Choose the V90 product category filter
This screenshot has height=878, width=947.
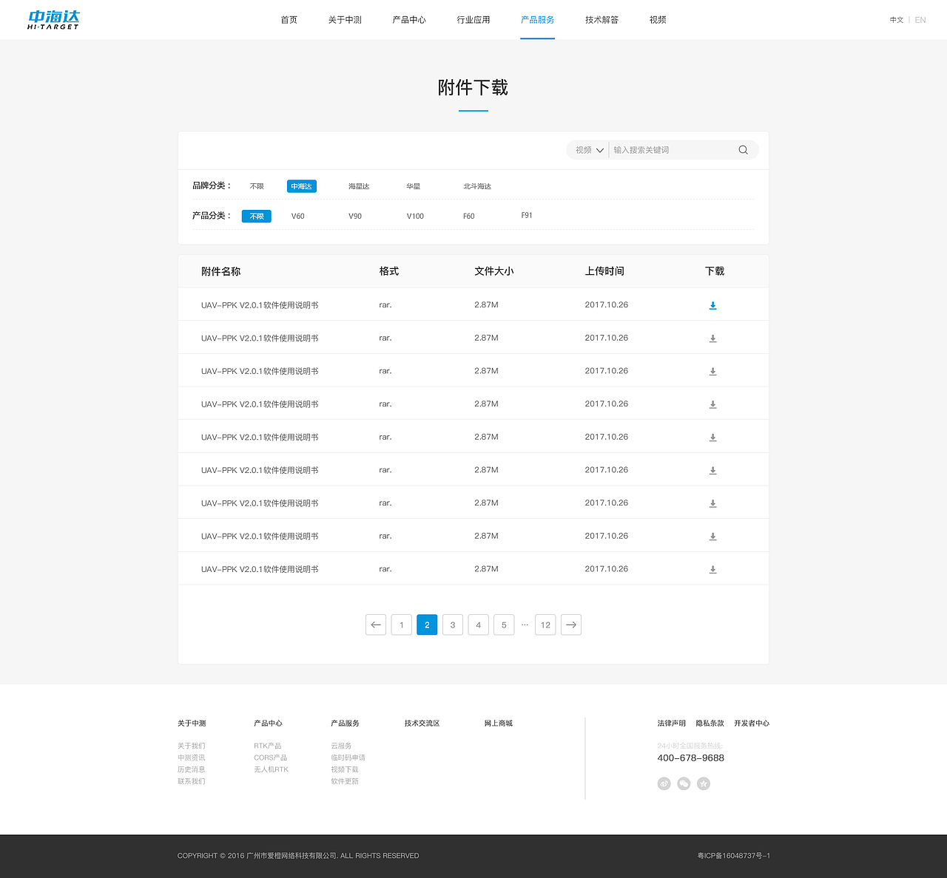[355, 216]
